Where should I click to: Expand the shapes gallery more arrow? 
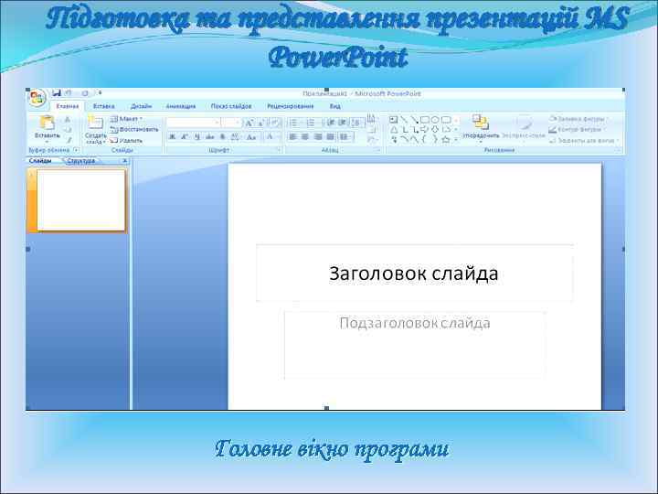(x=456, y=140)
